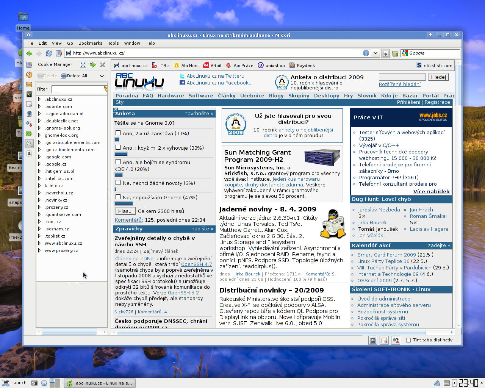Open the Home folder desktop icon
The width and height of the screenshot is (485, 388).
(x=23, y=21)
